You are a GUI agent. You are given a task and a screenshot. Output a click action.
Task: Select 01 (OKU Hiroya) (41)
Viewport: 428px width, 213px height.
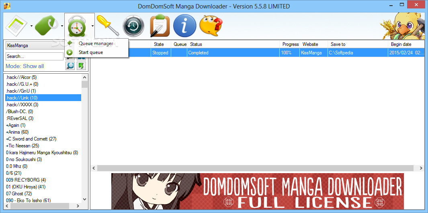[43, 187]
